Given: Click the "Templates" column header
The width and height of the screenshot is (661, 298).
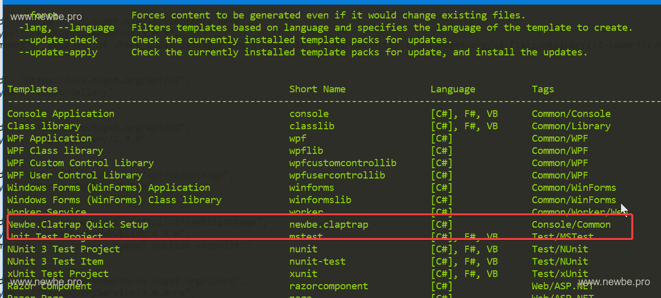Looking at the screenshot, I should [32, 89].
